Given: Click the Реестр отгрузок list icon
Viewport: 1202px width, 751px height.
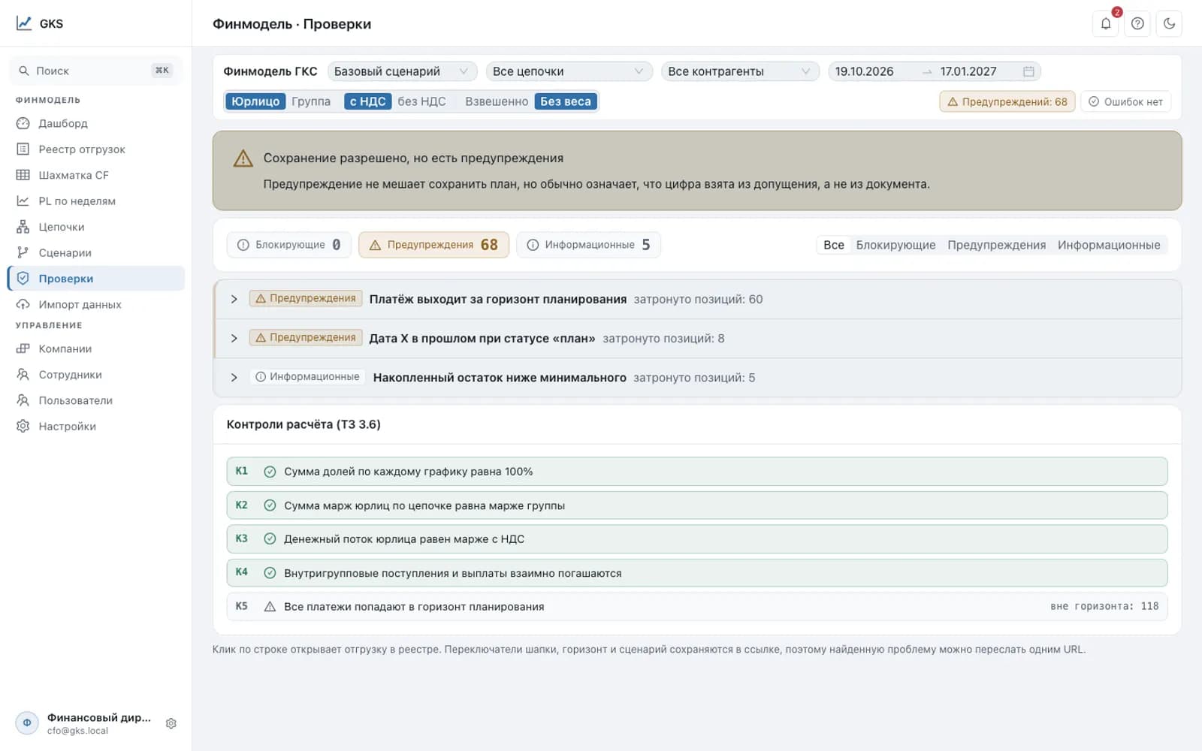Looking at the screenshot, I should pos(23,149).
